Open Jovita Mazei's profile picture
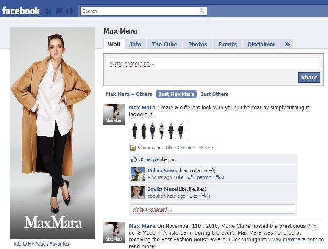This screenshot has height=249, width=328. point(138,193)
